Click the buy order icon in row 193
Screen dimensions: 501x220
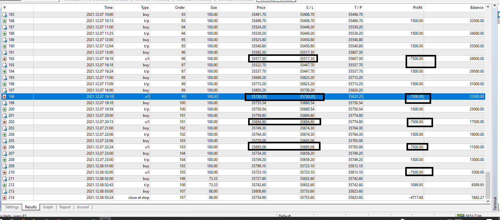pyautogui.click(x=4, y=65)
